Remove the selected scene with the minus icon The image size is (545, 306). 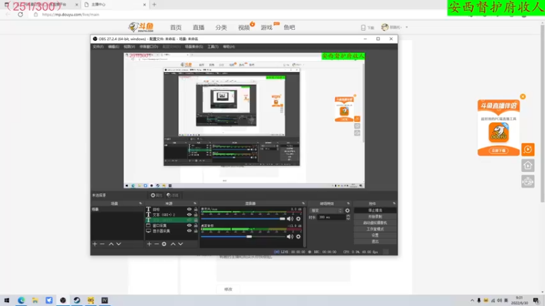pos(102,244)
